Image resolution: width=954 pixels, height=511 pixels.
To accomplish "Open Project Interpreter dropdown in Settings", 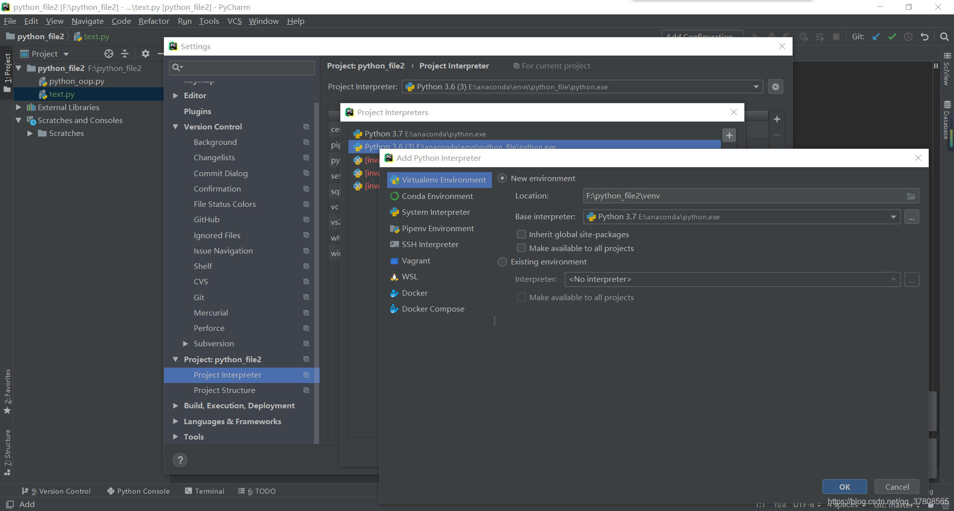I will click(x=756, y=87).
